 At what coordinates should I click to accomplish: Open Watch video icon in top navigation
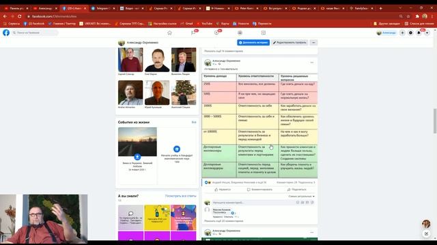216,33
